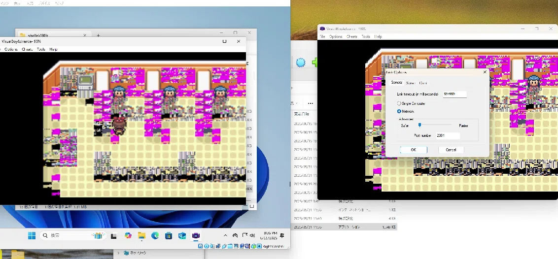Open Tools menu in left VisualBoyAdvance window
The width and height of the screenshot is (558, 259).
coord(41,49)
